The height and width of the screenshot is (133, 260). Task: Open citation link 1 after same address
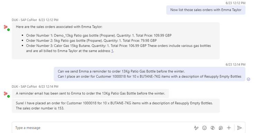click(x=112, y=51)
